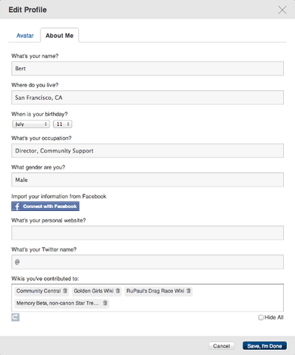Focus the Twitter name input field

click(x=147, y=262)
